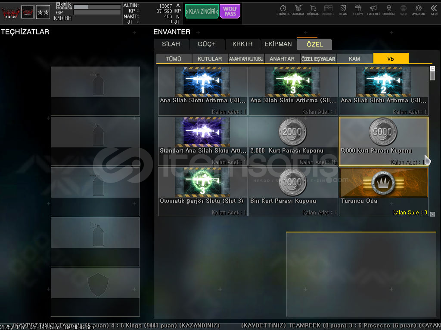
Task: Select the Bin Kurt Parası Kuponu
Action: [x=293, y=191]
